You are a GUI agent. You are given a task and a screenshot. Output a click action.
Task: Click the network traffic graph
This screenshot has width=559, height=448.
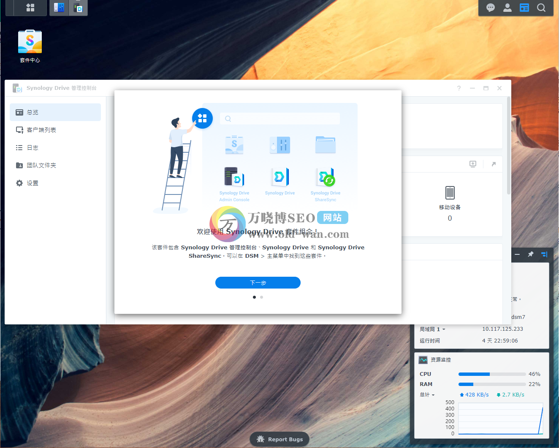tap(501, 419)
